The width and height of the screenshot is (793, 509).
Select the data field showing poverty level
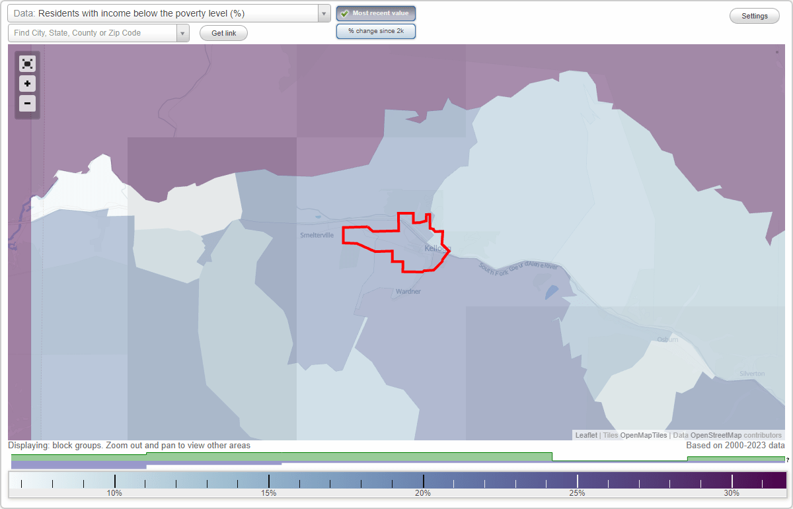click(163, 13)
